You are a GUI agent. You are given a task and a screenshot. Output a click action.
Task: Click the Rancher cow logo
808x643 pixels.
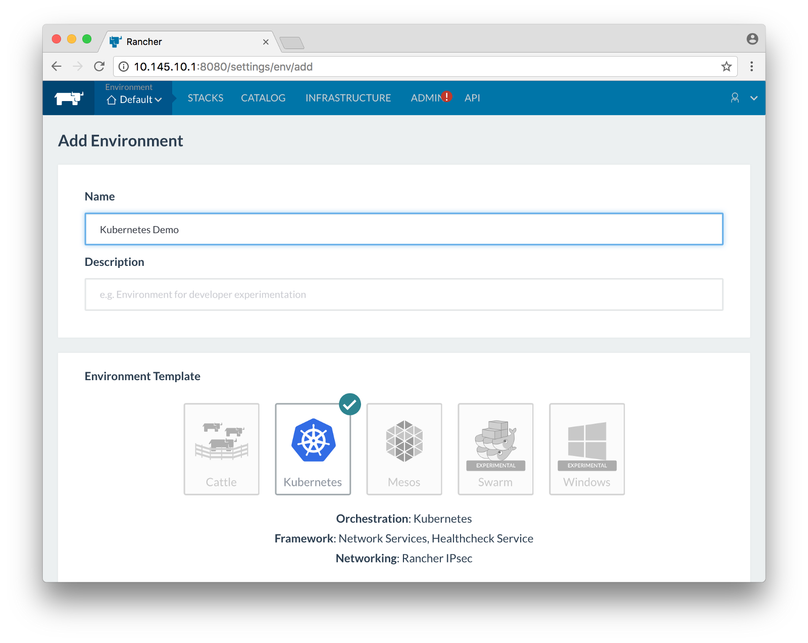click(69, 98)
